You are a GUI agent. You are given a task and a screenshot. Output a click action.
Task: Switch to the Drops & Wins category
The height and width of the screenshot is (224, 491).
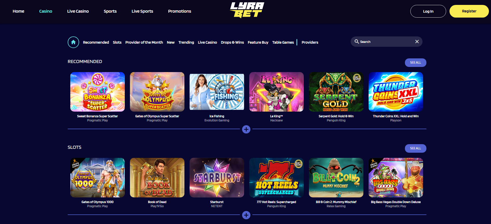point(232,42)
